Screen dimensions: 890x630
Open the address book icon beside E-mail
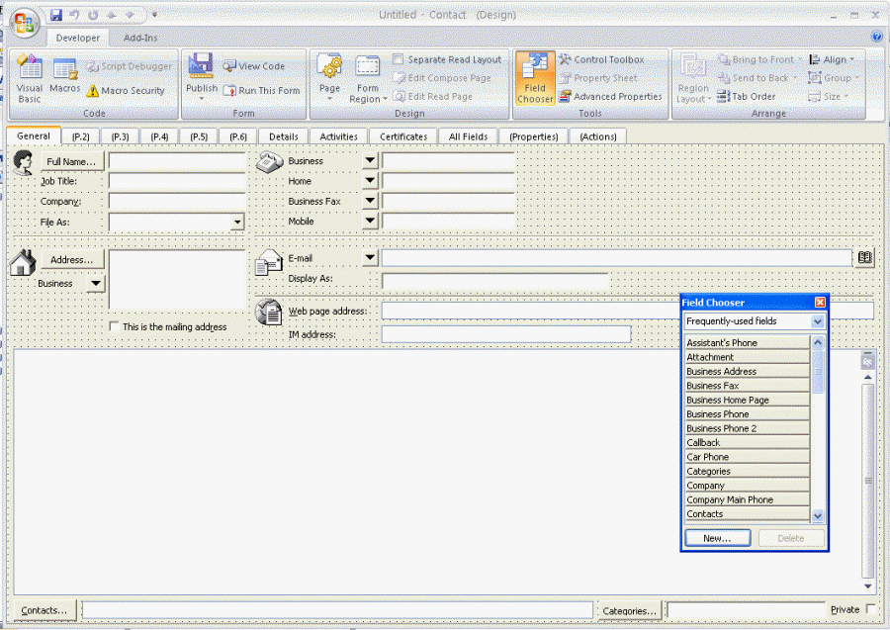click(x=864, y=258)
